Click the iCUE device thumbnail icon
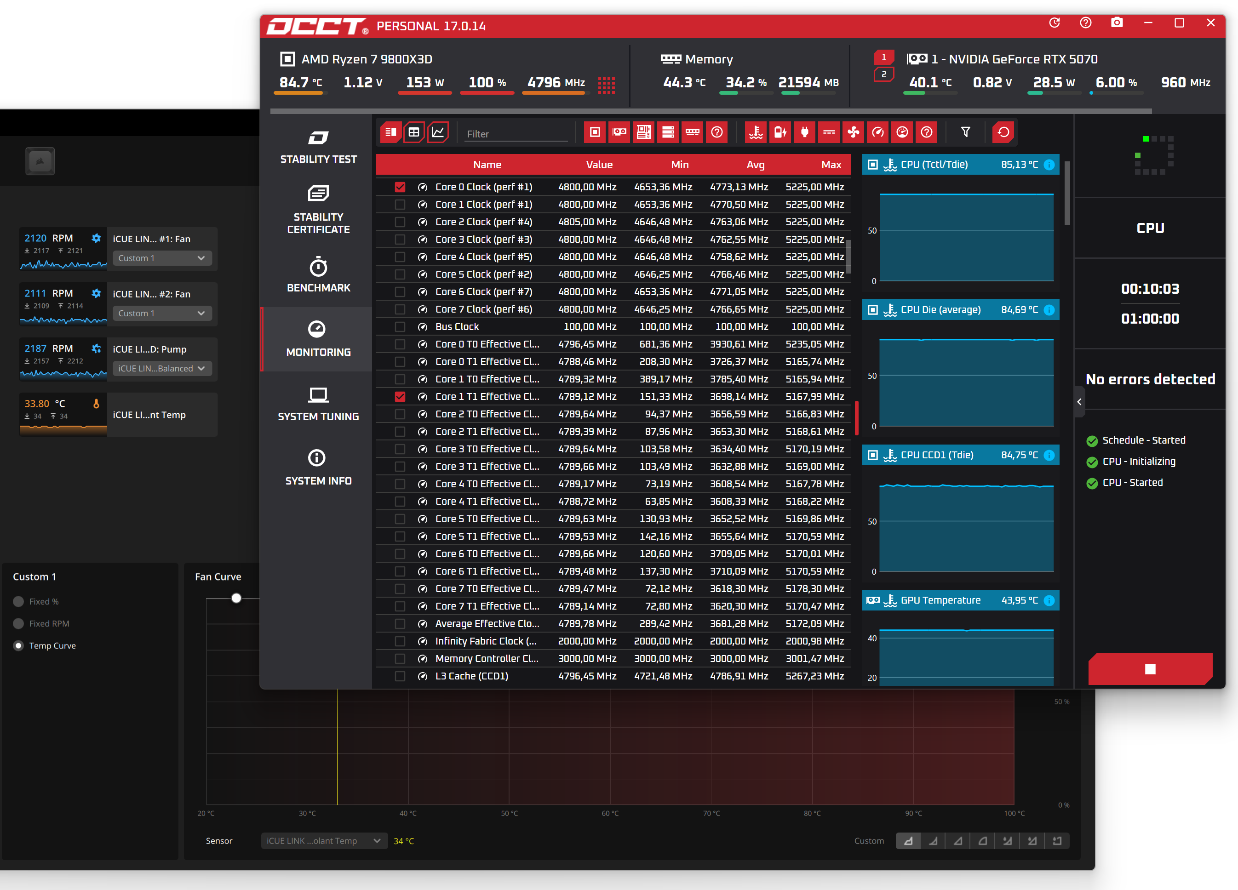 pyautogui.click(x=40, y=161)
